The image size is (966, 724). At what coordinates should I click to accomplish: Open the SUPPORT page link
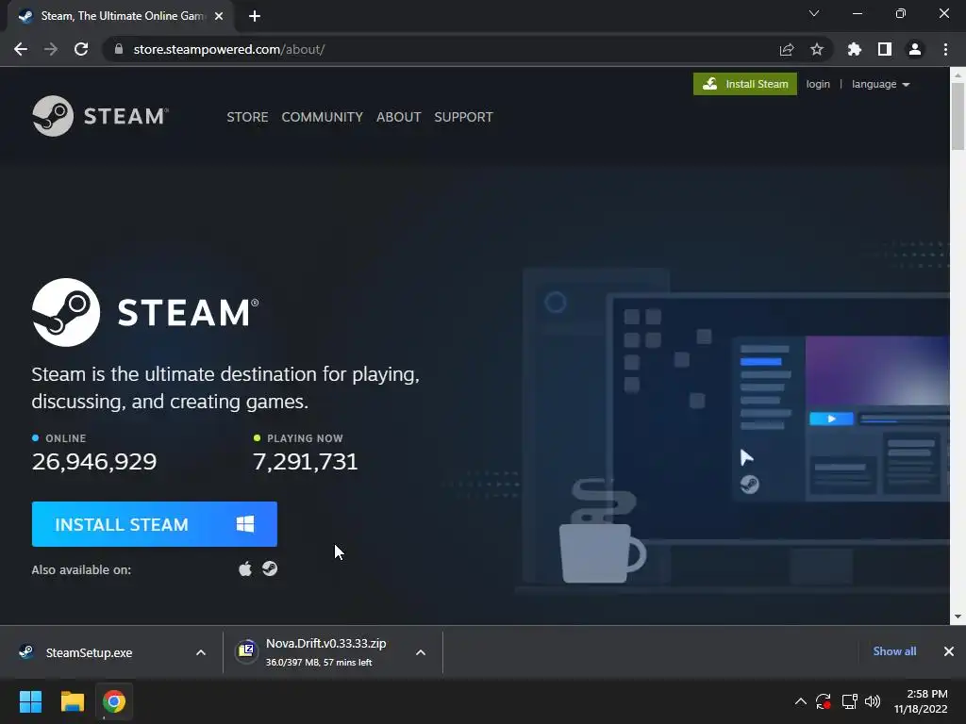coord(463,117)
